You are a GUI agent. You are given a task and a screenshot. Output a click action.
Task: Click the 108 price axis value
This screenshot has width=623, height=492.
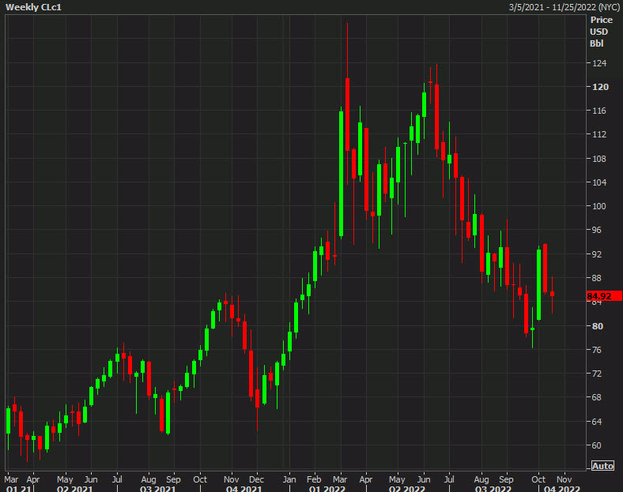coord(599,159)
